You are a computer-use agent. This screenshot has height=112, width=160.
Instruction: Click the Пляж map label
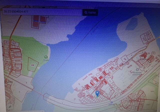(46, 60)
